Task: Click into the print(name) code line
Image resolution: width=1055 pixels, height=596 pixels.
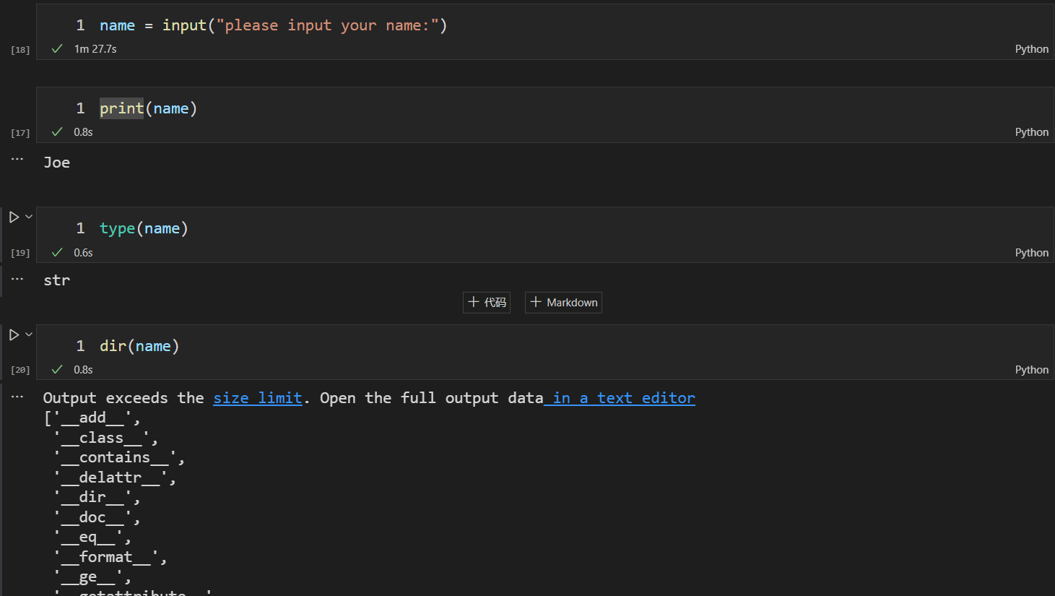Action: coord(148,108)
